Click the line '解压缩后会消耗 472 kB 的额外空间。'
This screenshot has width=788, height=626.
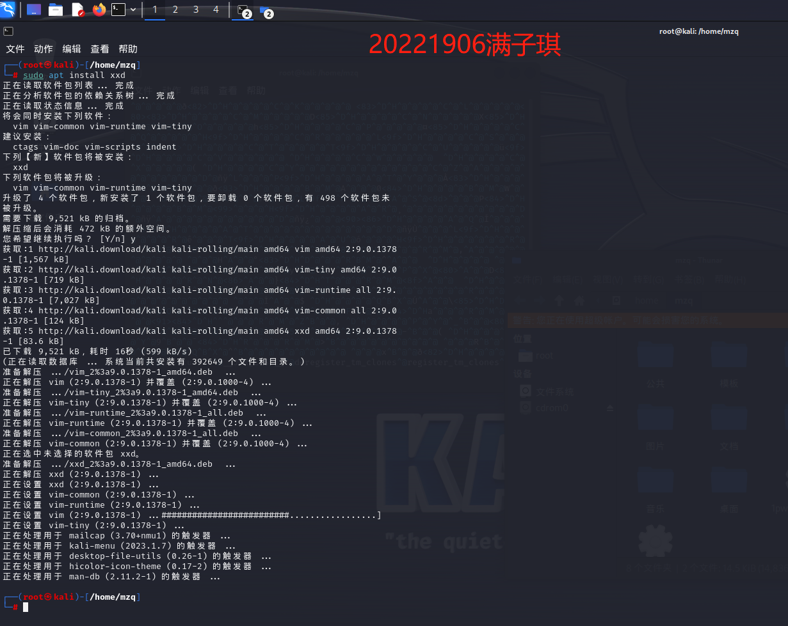point(87,228)
